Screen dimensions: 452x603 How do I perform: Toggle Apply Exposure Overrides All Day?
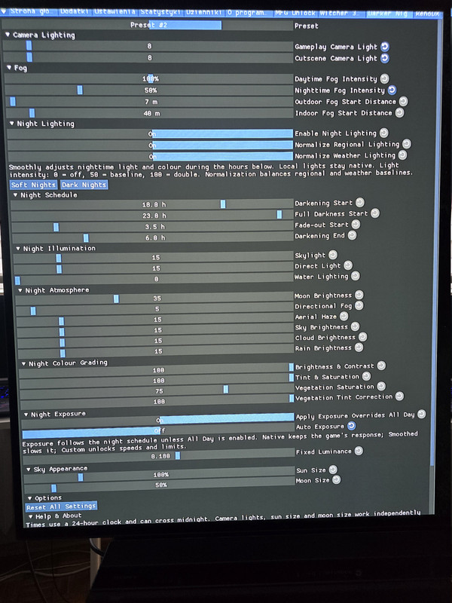[158, 419]
